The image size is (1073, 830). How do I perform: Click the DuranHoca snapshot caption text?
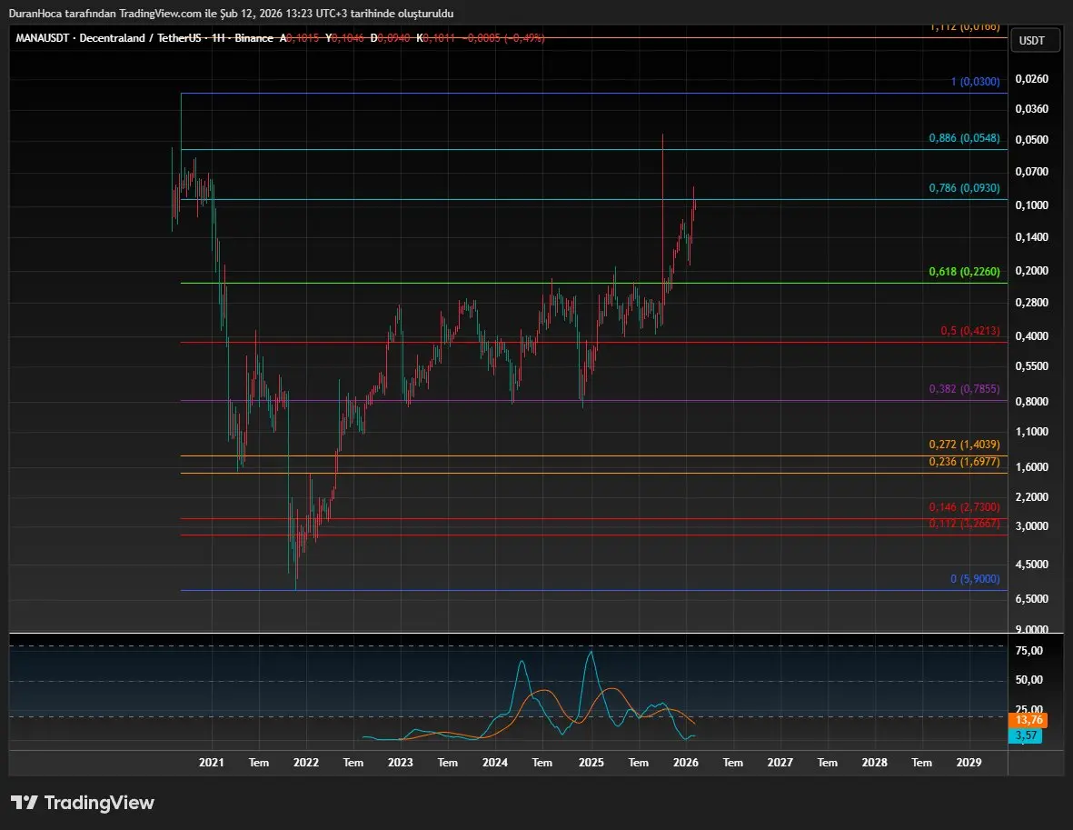232,13
